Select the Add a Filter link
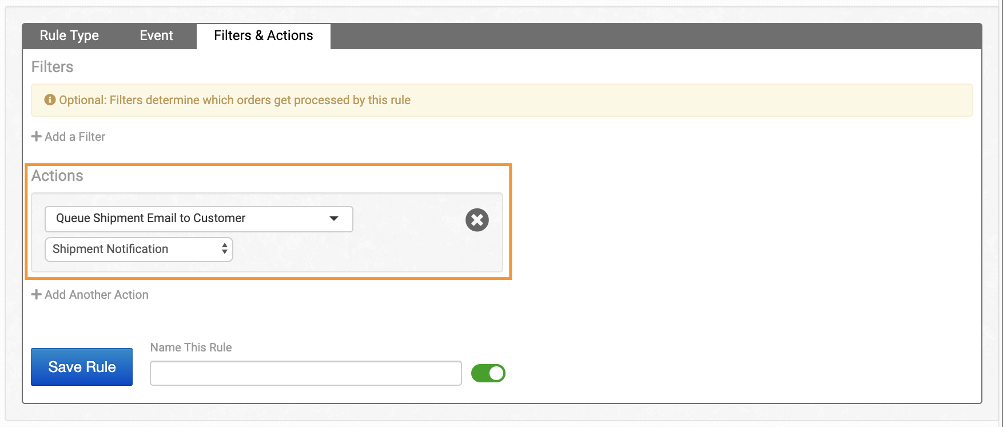1003x427 pixels. [74, 136]
